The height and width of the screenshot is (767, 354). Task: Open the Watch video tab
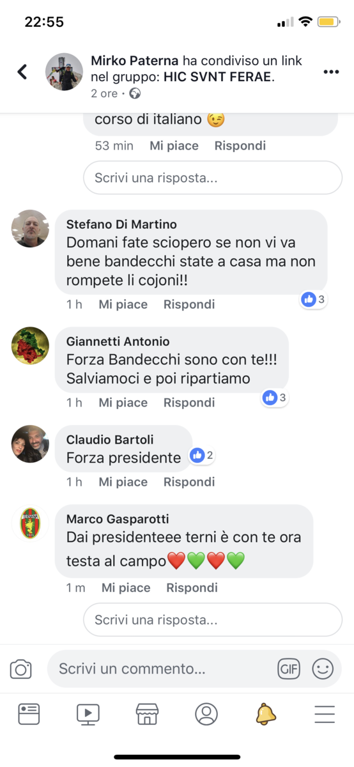[88, 714]
